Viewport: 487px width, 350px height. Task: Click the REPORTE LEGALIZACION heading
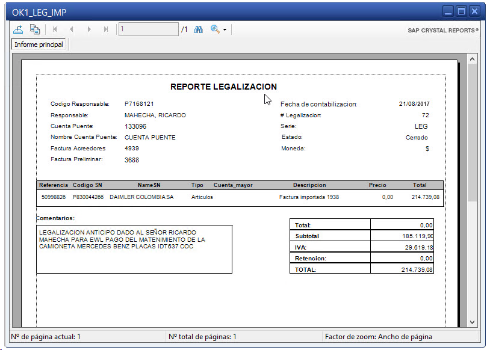(223, 87)
